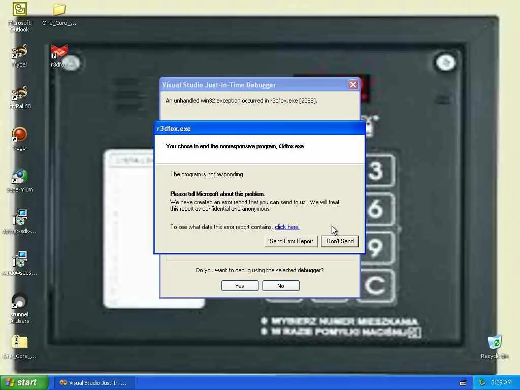Click the system tray notification icon

pos(482,383)
